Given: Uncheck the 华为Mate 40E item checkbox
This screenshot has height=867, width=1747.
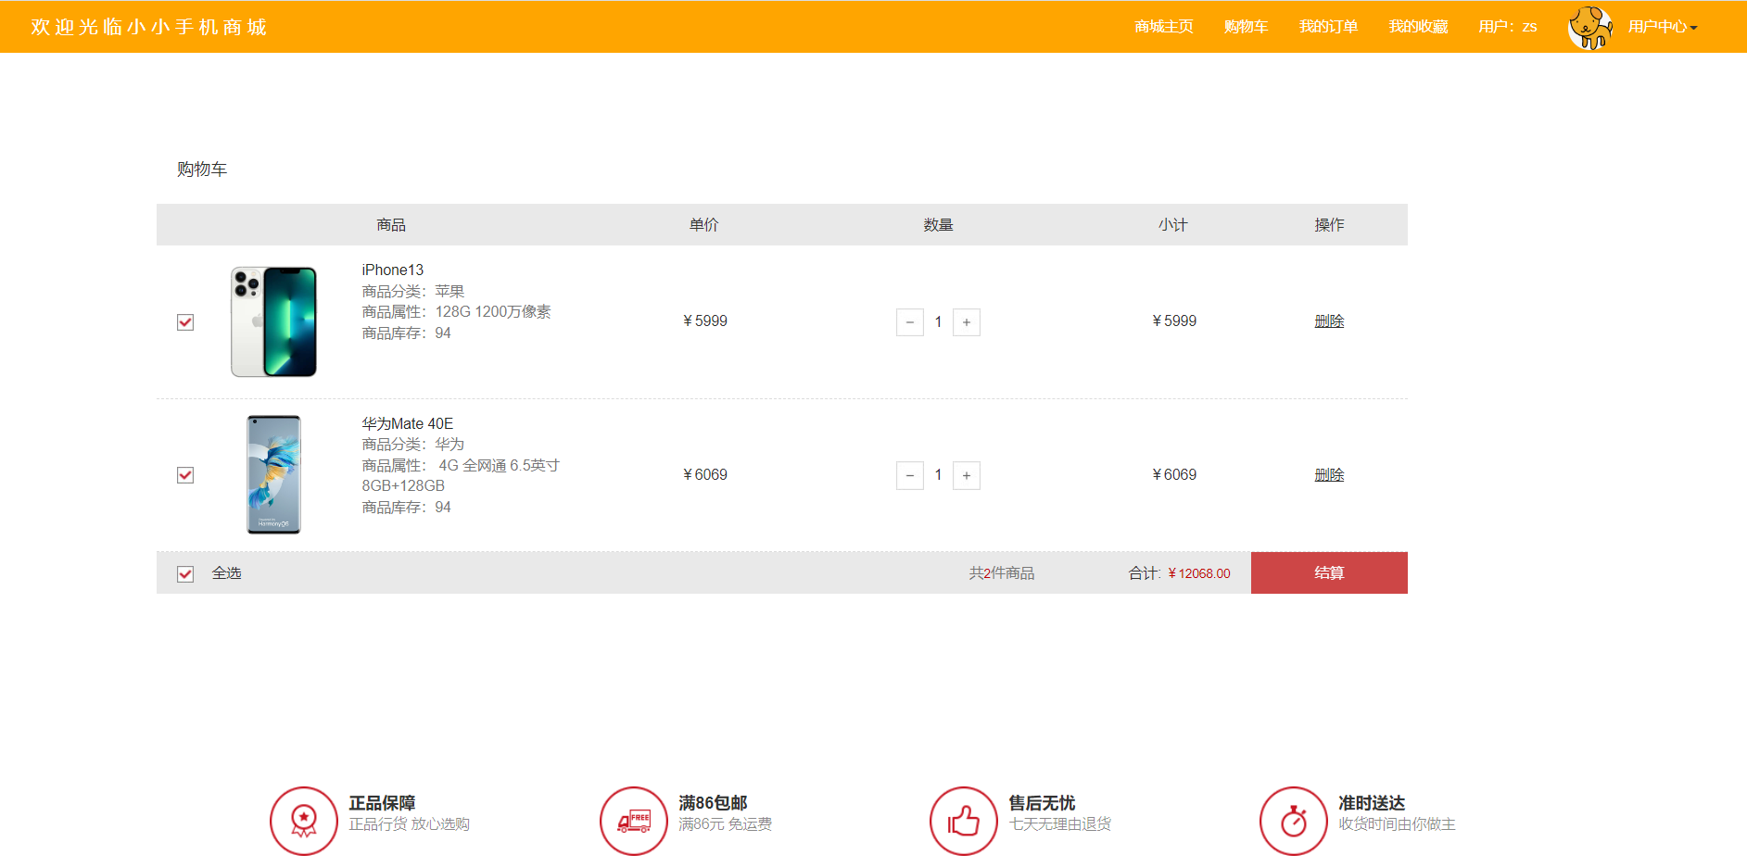Looking at the screenshot, I should (185, 475).
